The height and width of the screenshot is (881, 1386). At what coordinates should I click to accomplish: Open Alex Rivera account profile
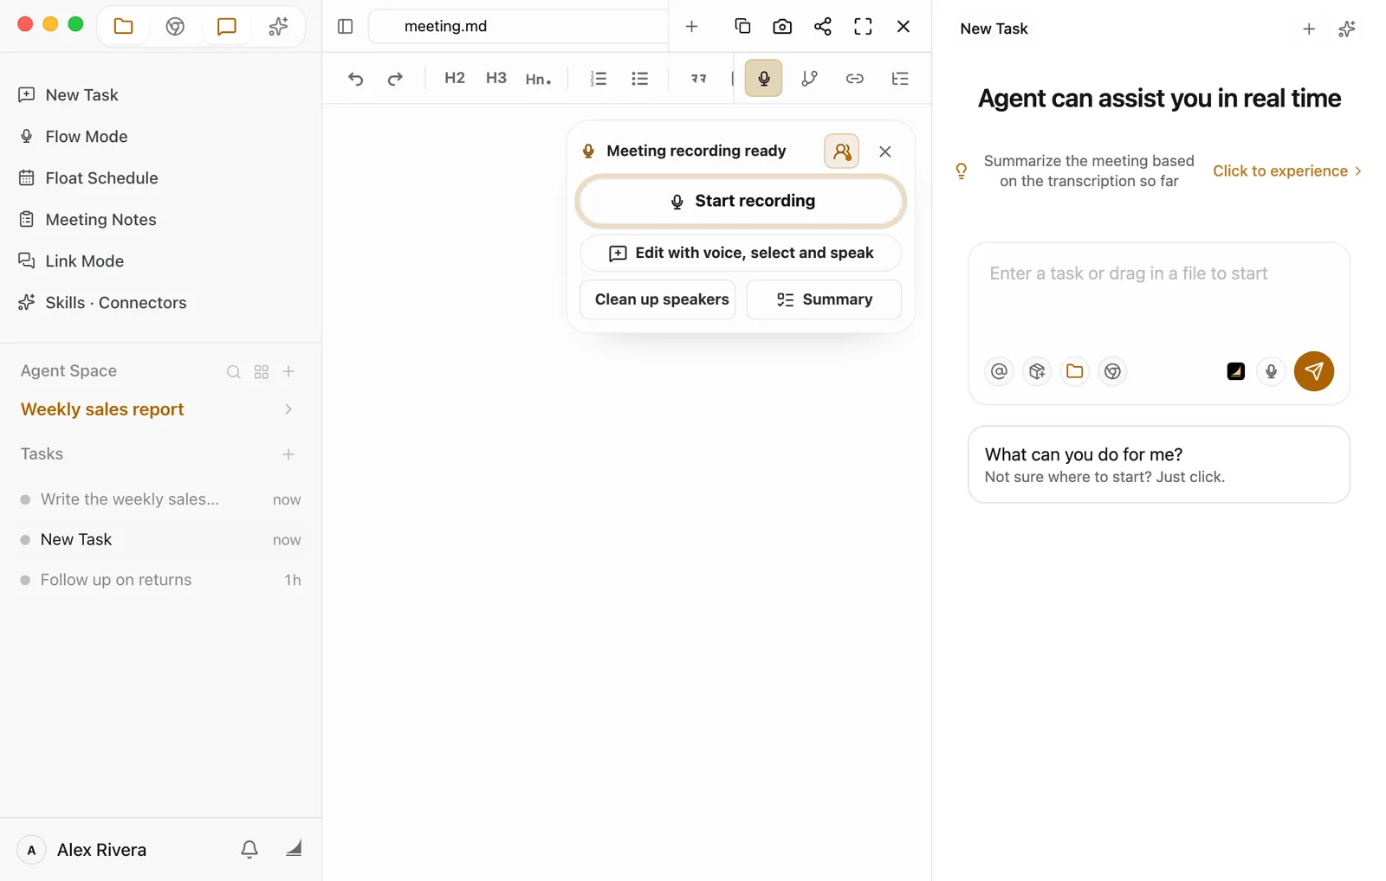coord(83,850)
